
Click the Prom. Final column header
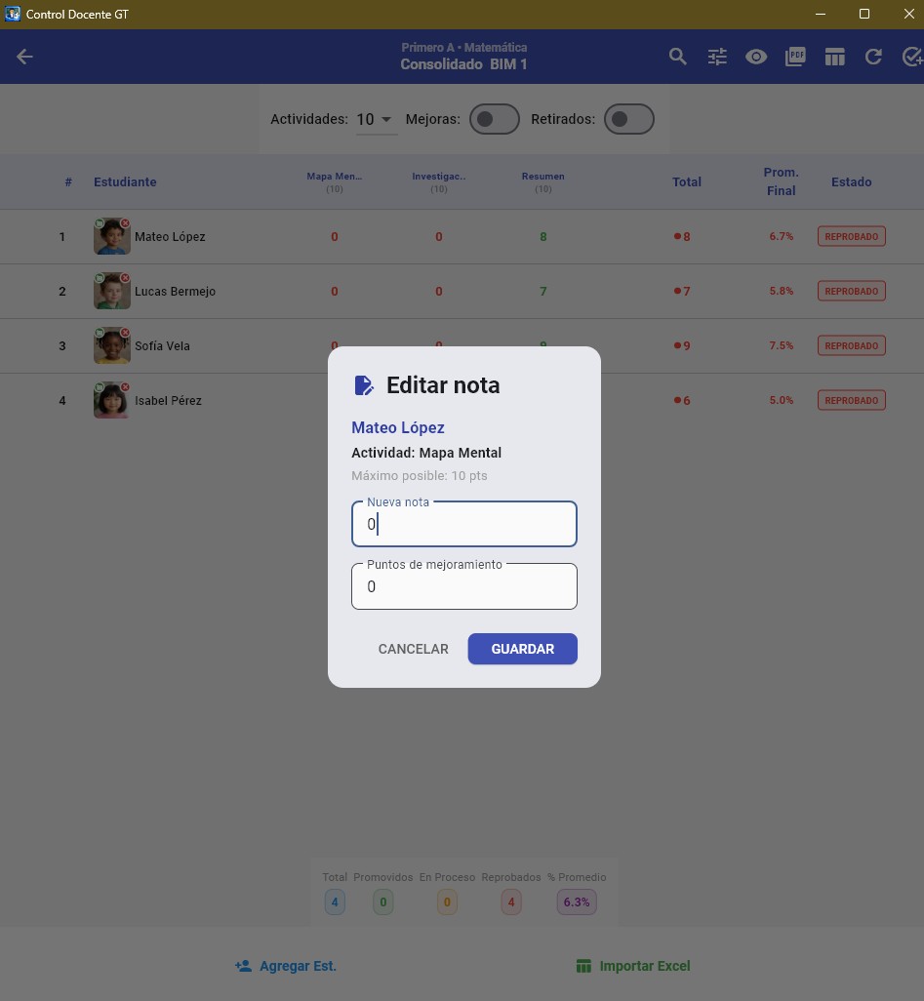coord(781,181)
